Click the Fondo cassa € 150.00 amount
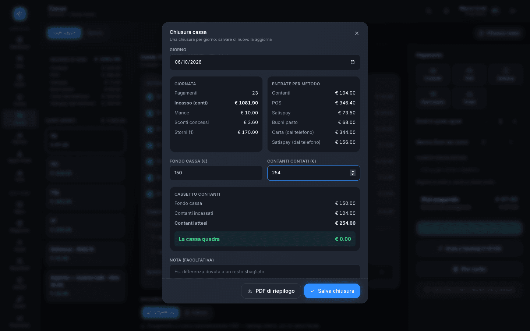 345,203
